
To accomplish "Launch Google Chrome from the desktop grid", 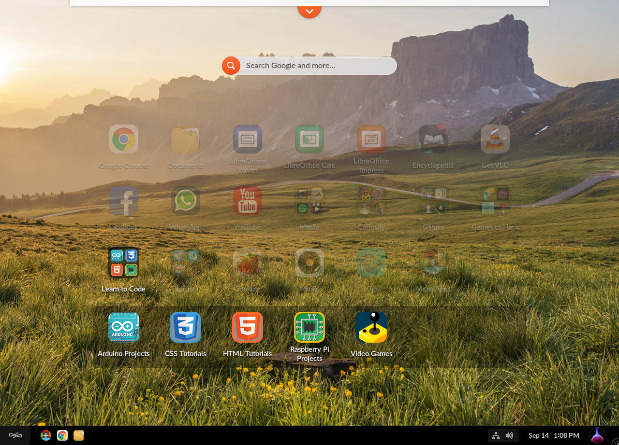I will [x=124, y=139].
